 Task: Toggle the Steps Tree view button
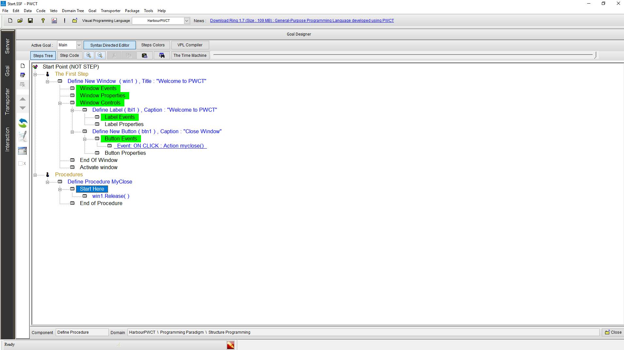tap(43, 56)
